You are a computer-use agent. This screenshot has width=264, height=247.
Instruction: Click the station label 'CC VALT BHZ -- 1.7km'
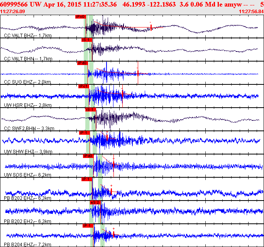click(28, 36)
